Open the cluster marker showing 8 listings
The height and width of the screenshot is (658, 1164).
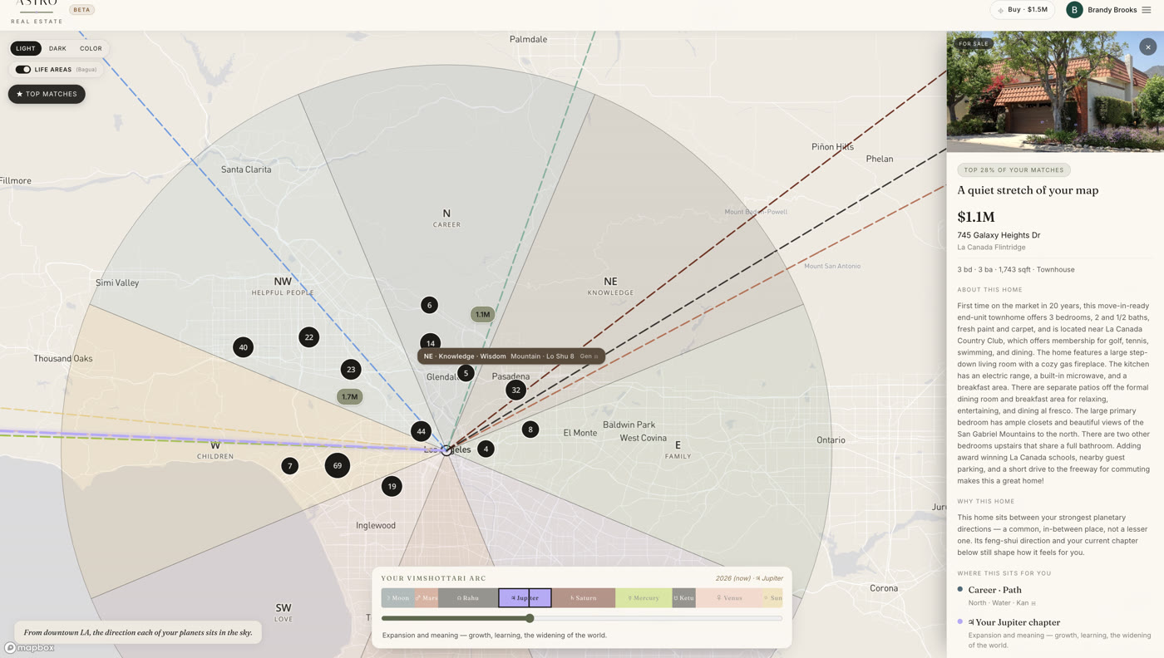[530, 430]
